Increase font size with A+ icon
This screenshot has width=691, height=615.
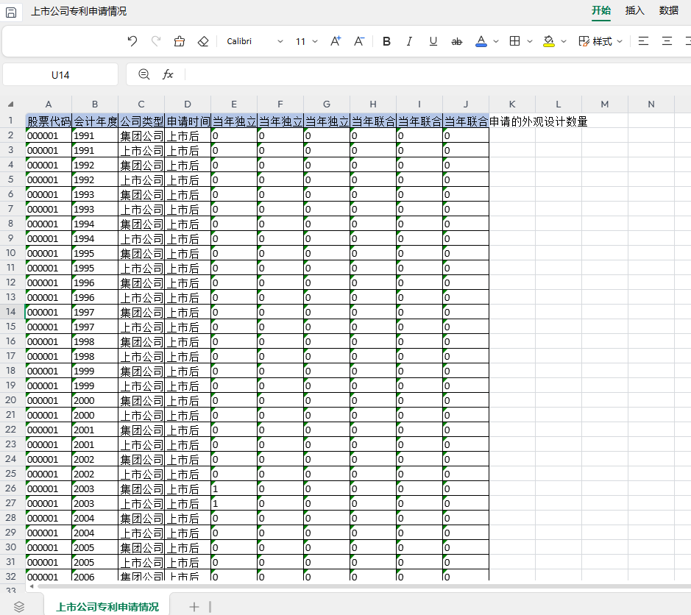pyautogui.click(x=336, y=41)
